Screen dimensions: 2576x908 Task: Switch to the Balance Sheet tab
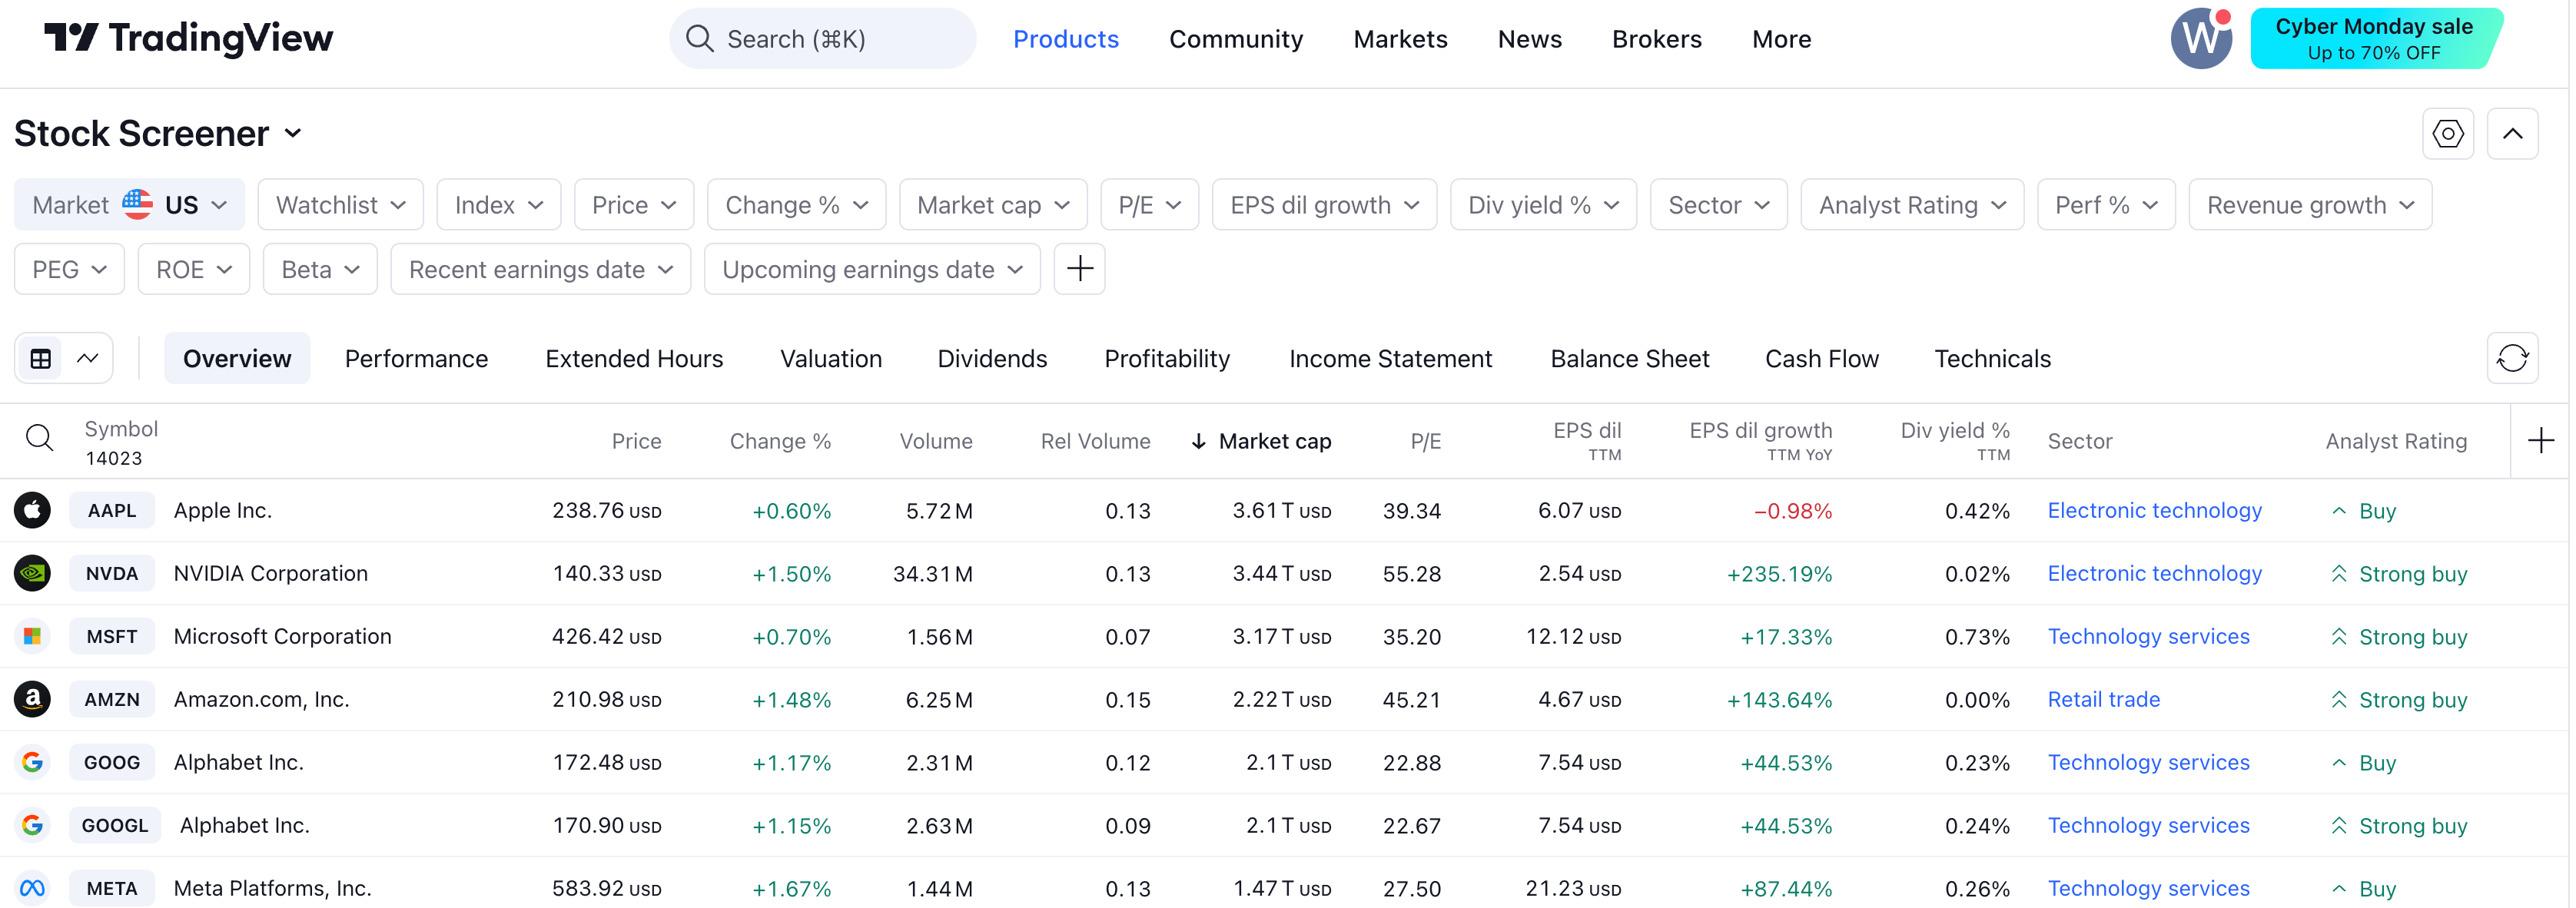point(1629,358)
